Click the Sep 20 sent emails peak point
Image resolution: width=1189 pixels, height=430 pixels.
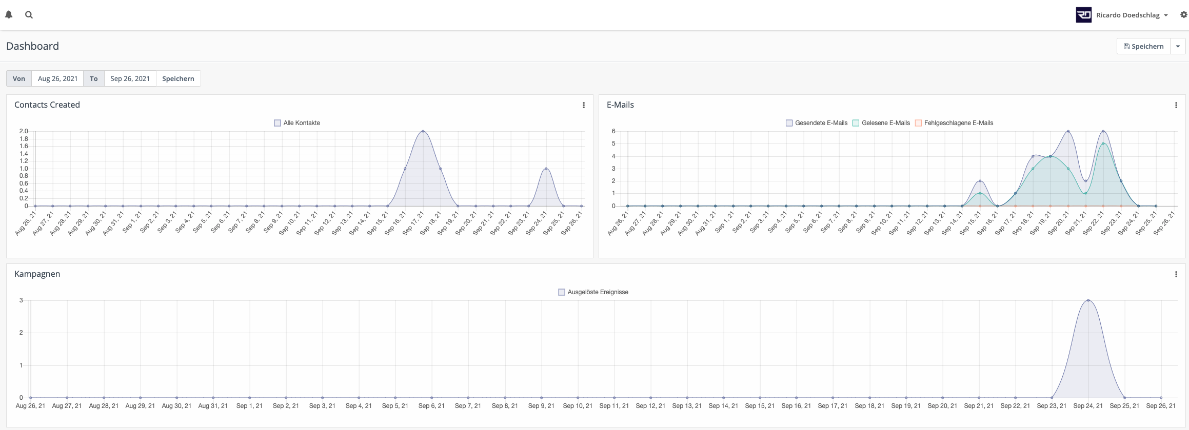1068,131
